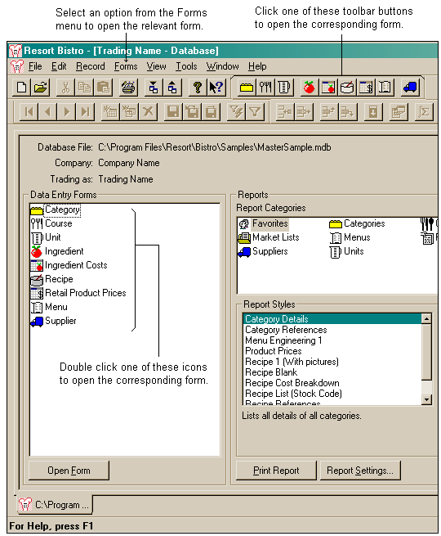
Task: Click the Previous Record arrow icon
Action: [47, 112]
